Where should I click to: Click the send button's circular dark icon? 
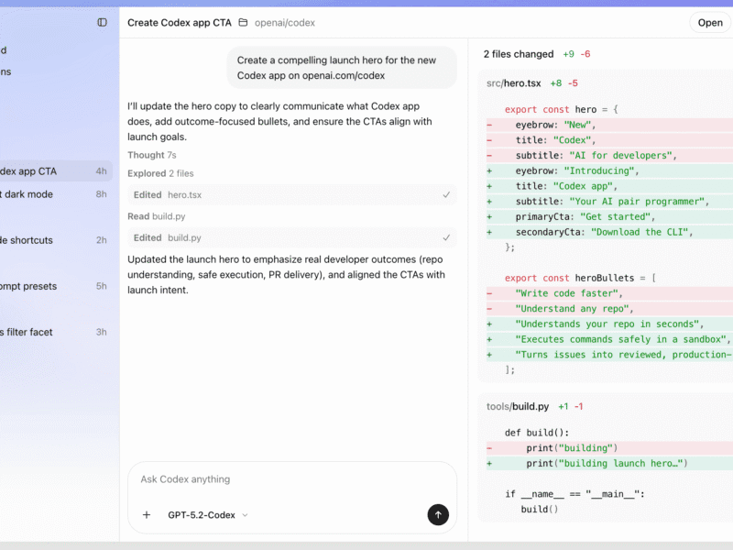[438, 514]
